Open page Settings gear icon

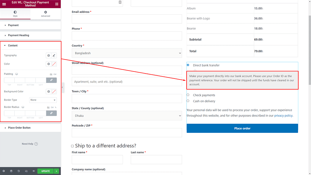[4, 171]
